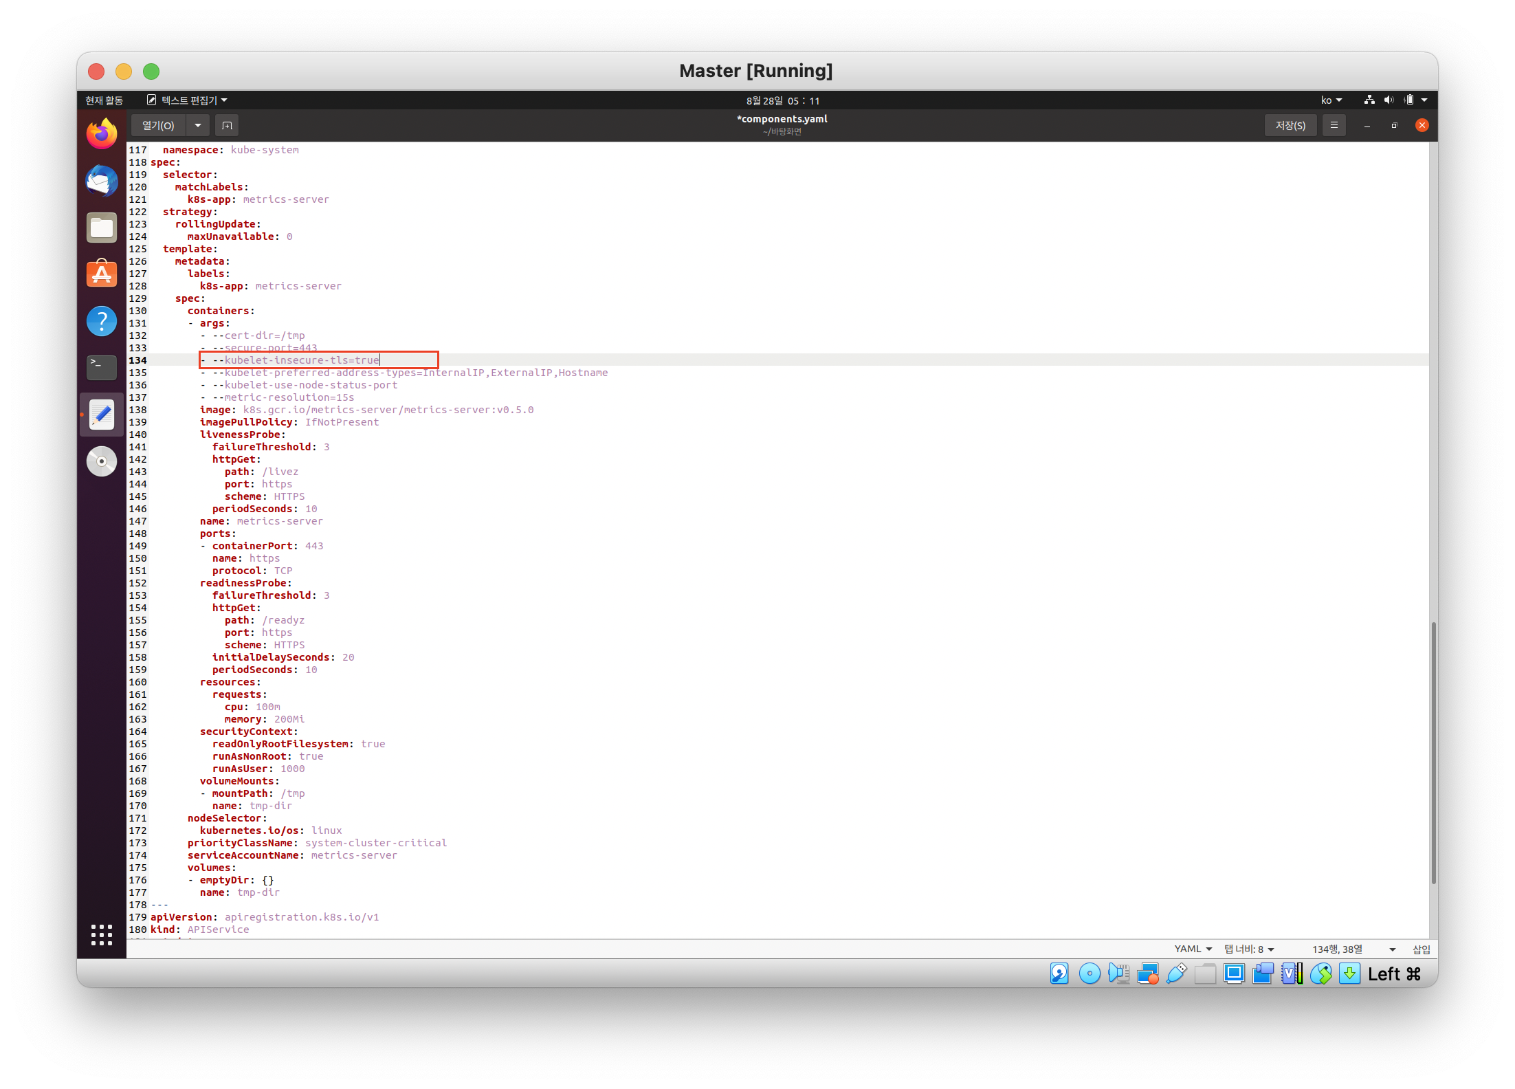Open the tab width 탭 너비 dropdown
This screenshot has width=1515, height=1089.
1249,949
